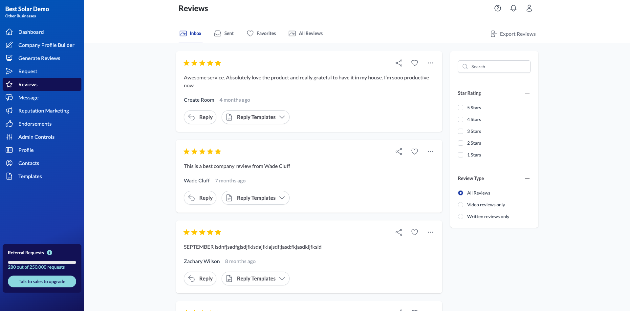
Task: Share the Wade Cluff review
Action: pyautogui.click(x=399, y=151)
